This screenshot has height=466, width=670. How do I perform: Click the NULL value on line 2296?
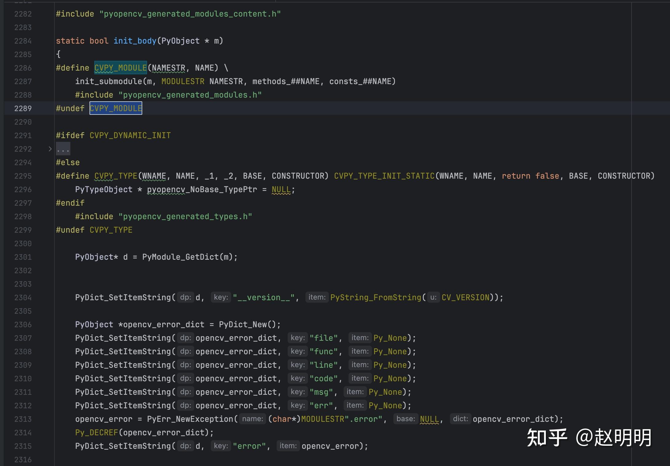(x=281, y=189)
